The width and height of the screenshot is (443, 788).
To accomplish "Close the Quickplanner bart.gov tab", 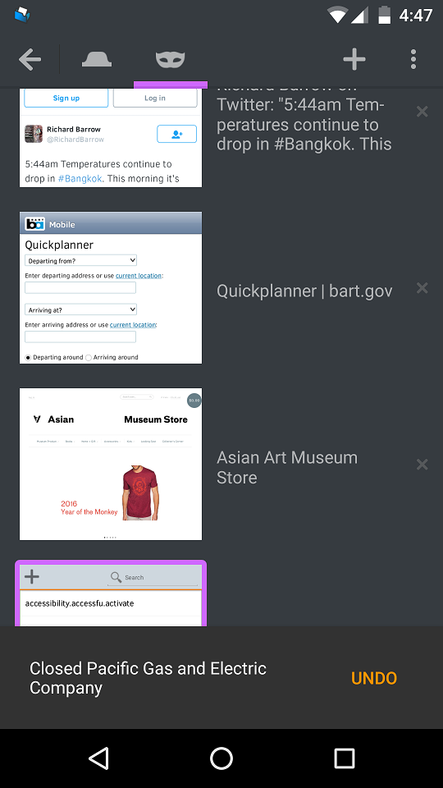I will (422, 288).
